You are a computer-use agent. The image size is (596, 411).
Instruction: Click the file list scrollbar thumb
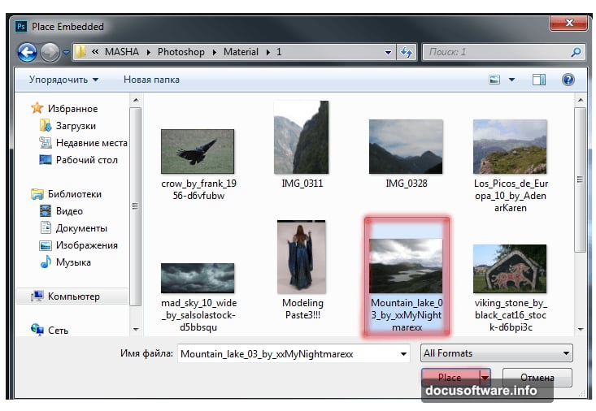[580, 180]
